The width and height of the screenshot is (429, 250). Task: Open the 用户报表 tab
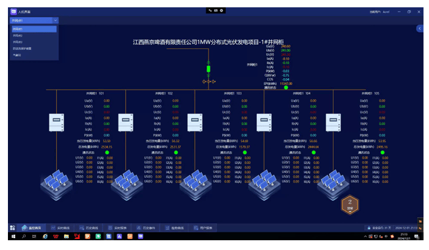tap(203, 228)
